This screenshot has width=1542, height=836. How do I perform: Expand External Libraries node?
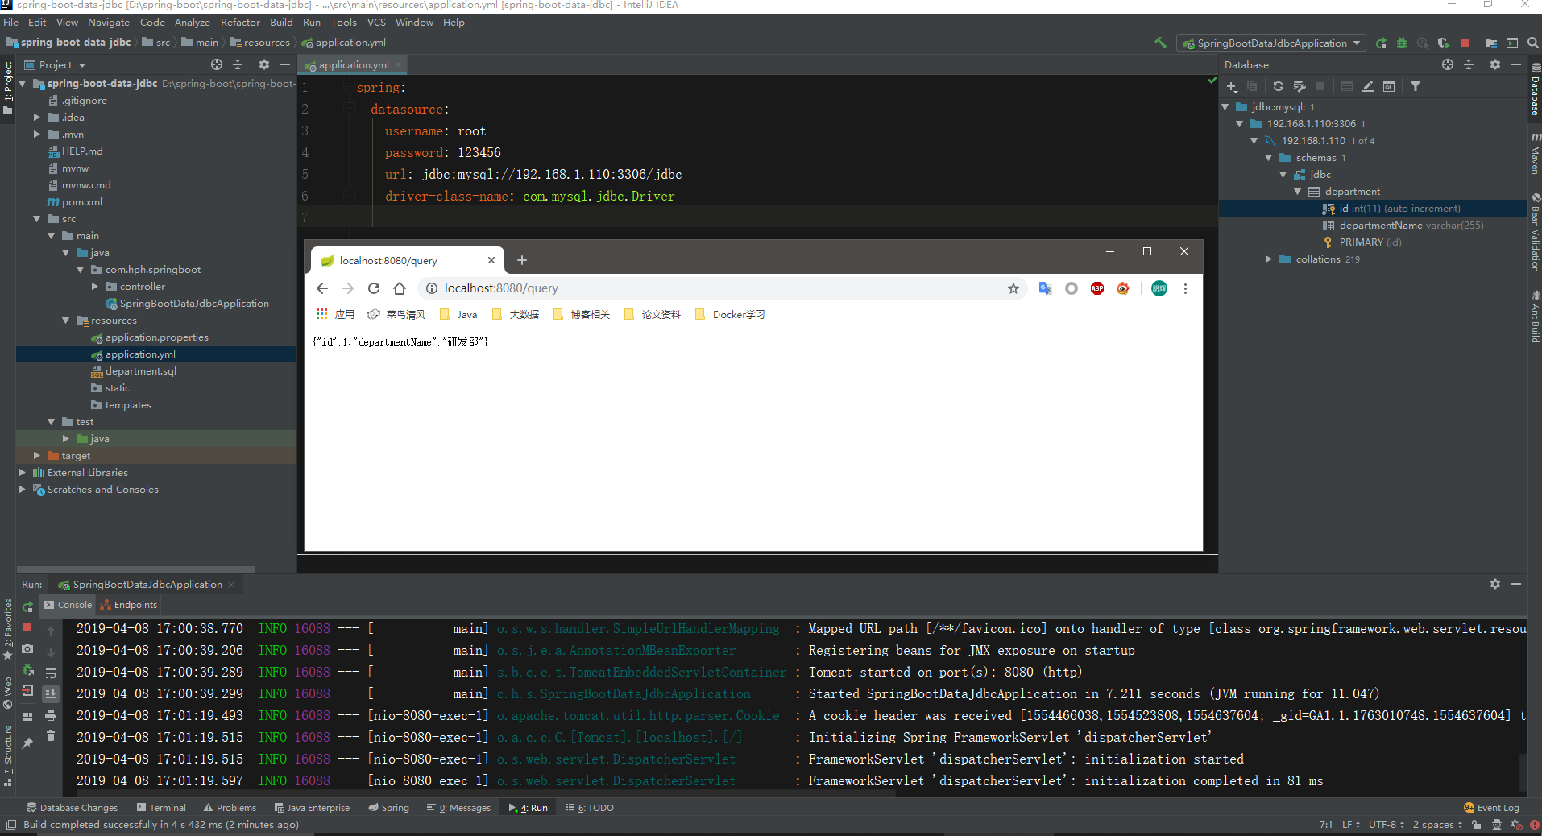[x=22, y=472]
